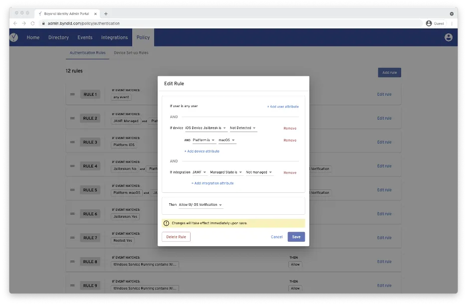
Task: Click "Edit rule" next to RULE 8
Action: click(x=384, y=261)
